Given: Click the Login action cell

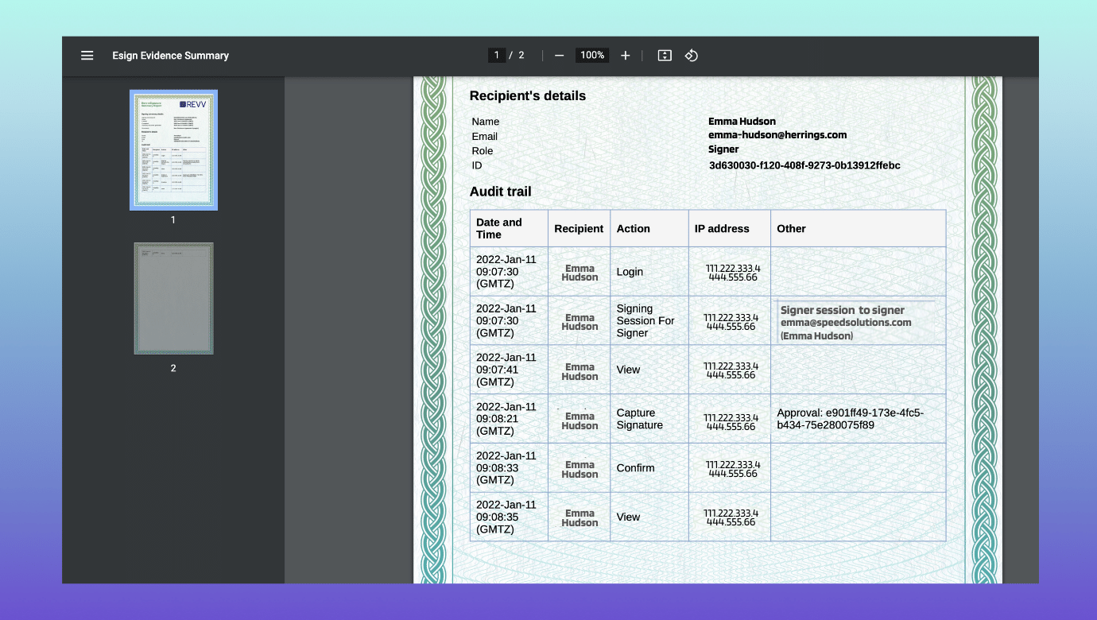Looking at the screenshot, I should [630, 272].
